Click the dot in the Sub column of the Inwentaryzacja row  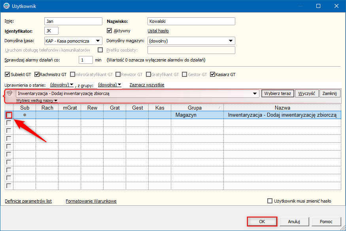click(x=25, y=115)
